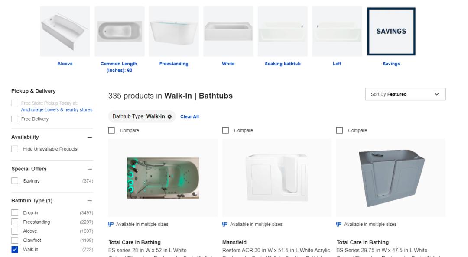Select the Left drain bathtub image
This screenshot has height=257, width=468.
coord(337,32)
